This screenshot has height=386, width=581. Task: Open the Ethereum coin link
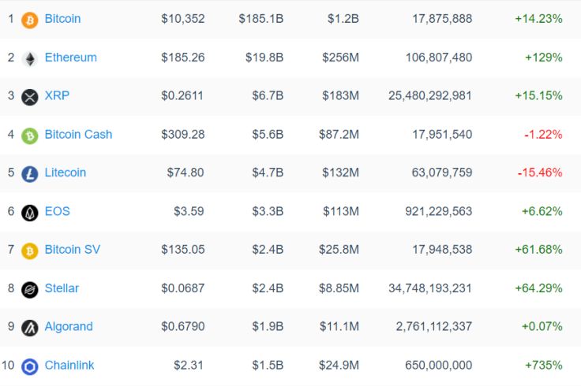point(71,58)
